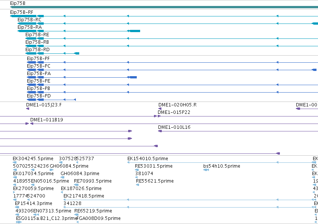Select the FGA008D09.5prime EST label

point(99,219)
